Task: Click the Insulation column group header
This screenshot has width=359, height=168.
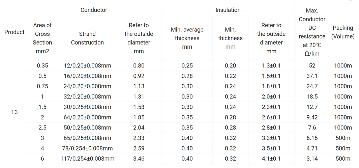Action: point(228,10)
